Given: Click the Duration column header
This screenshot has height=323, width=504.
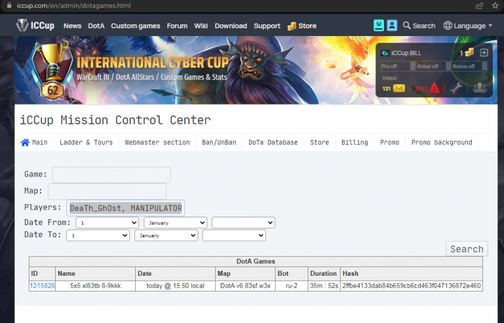Looking at the screenshot, I should tap(324, 274).
